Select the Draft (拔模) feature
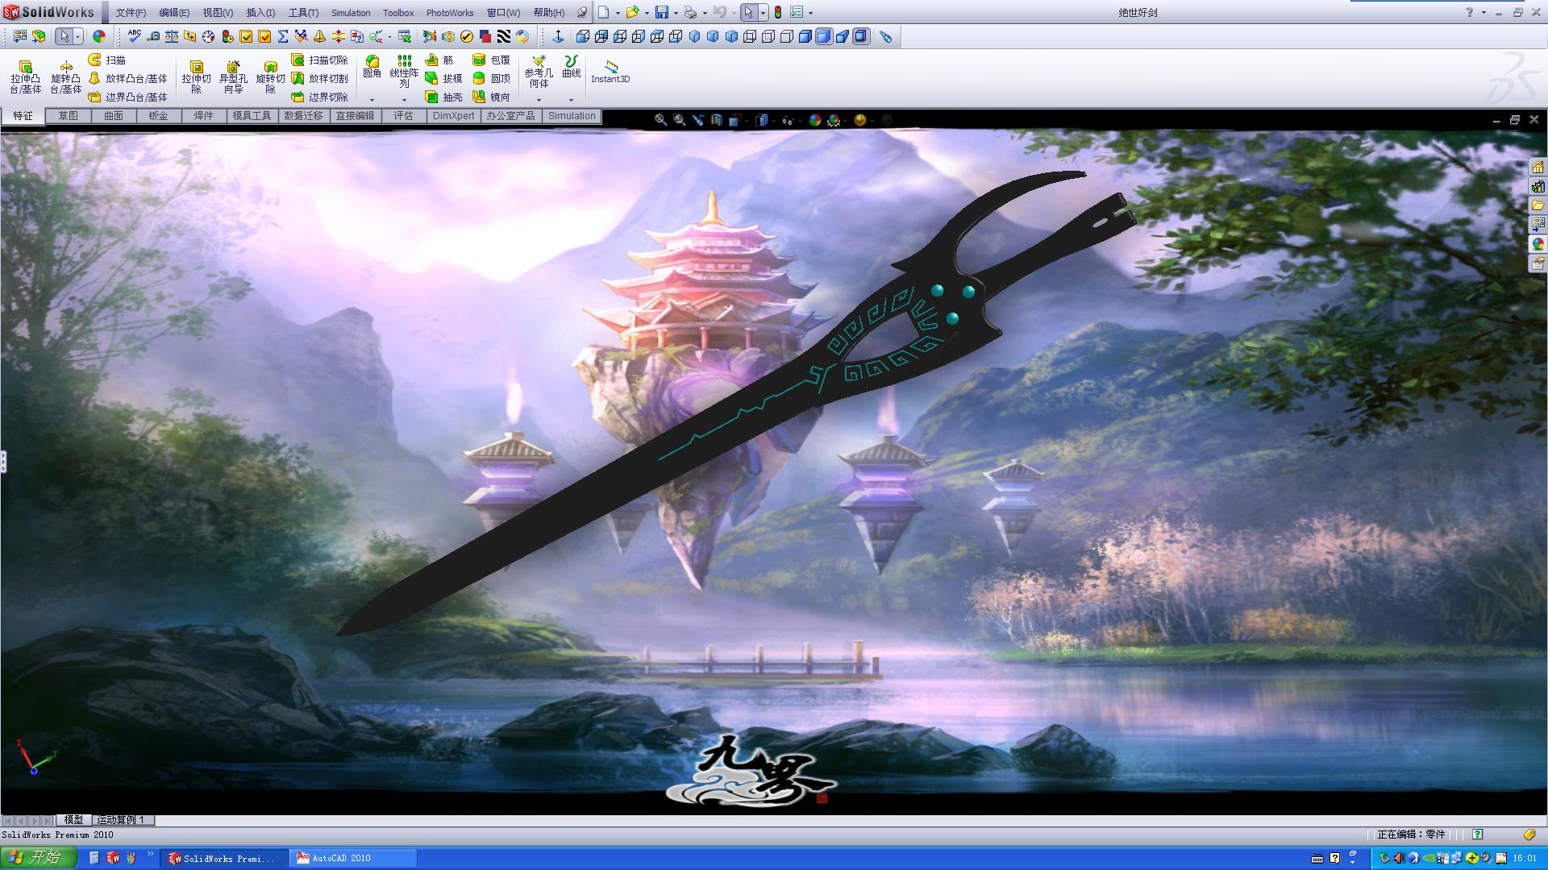Screen dimensions: 1548x870 pos(443,79)
